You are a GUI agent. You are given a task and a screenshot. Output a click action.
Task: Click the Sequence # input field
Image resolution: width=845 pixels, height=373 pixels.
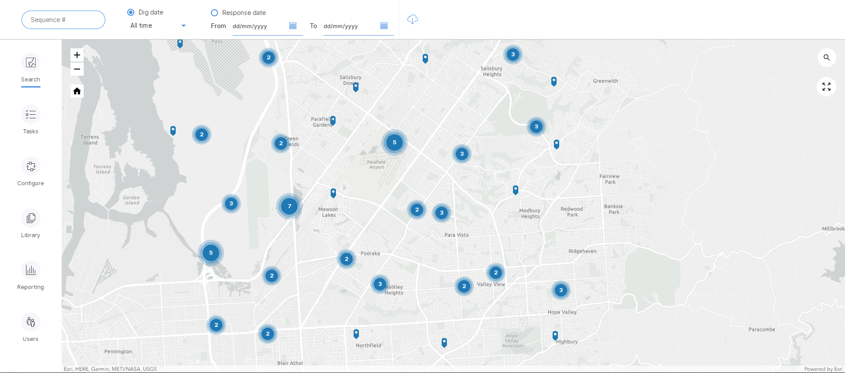click(63, 20)
